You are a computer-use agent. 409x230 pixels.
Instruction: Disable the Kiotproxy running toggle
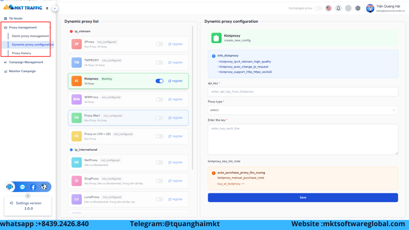click(159, 81)
